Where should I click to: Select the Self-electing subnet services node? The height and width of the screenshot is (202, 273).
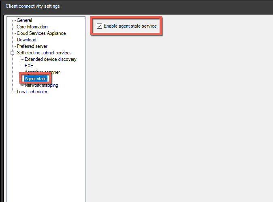(x=44, y=53)
